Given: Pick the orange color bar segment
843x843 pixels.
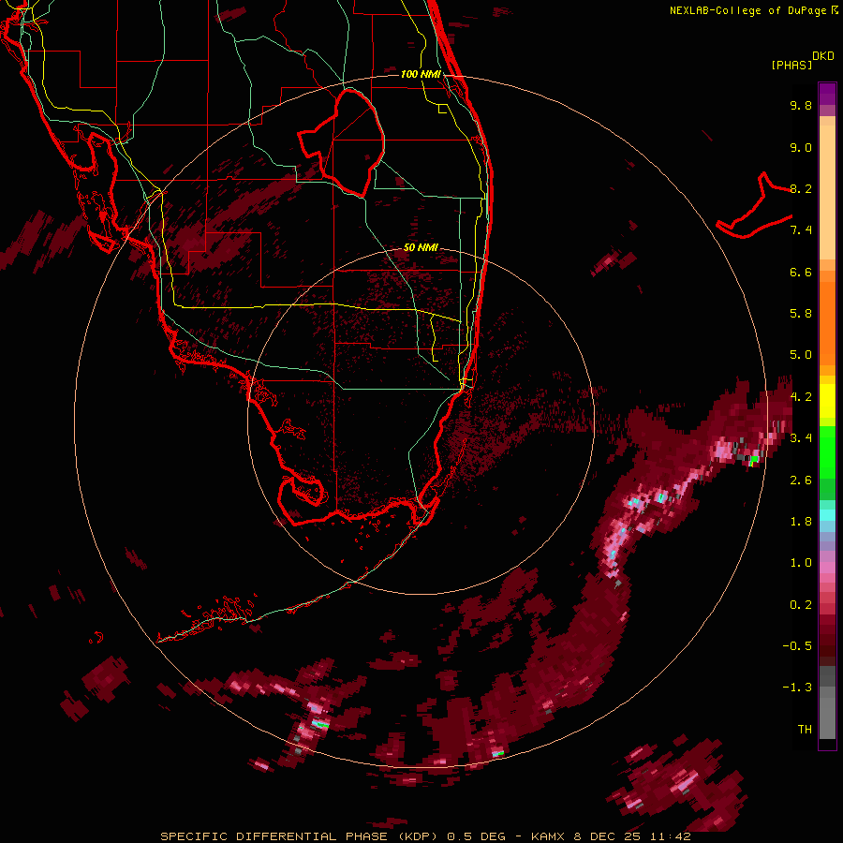Looking at the screenshot, I should point(827,322).
